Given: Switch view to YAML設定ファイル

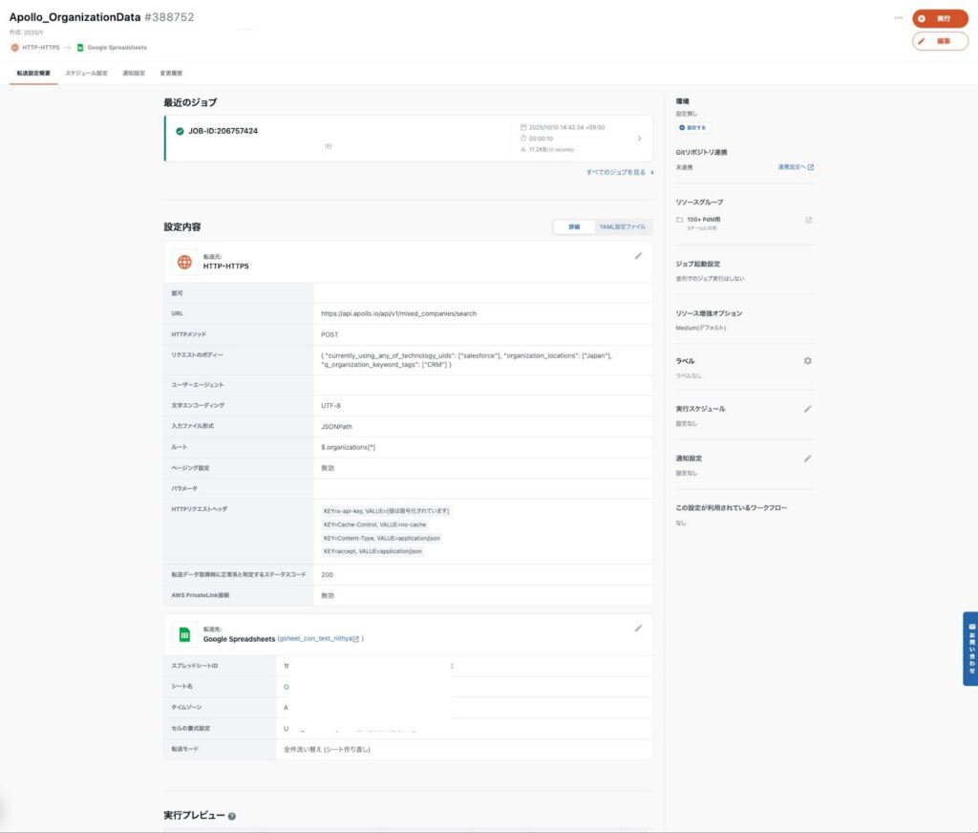Looking at the screenshot, I should 622,227.
